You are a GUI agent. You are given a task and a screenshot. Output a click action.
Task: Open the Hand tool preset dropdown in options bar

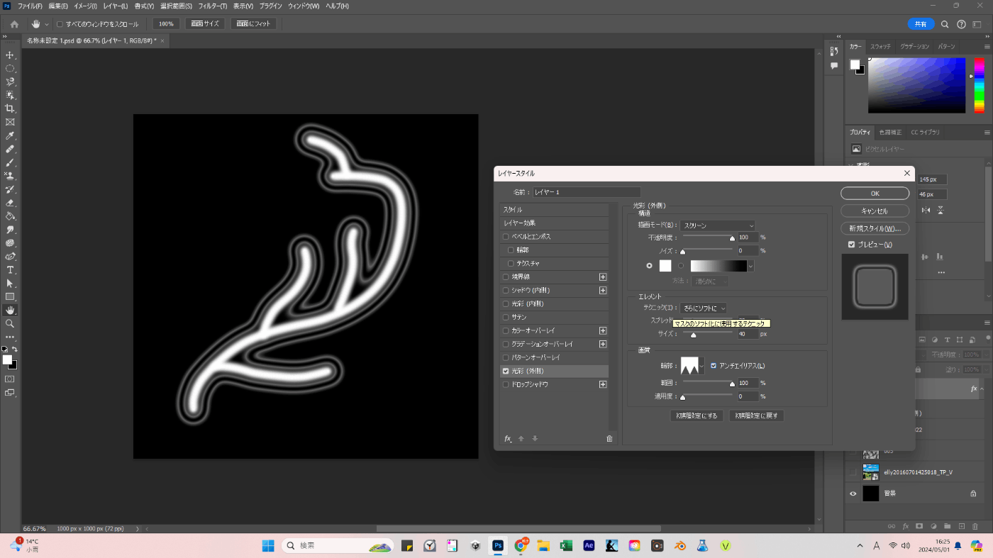click(47, 24)
